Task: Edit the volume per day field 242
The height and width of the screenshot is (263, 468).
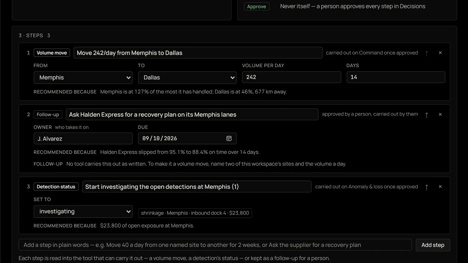Action: coord(291,77)
